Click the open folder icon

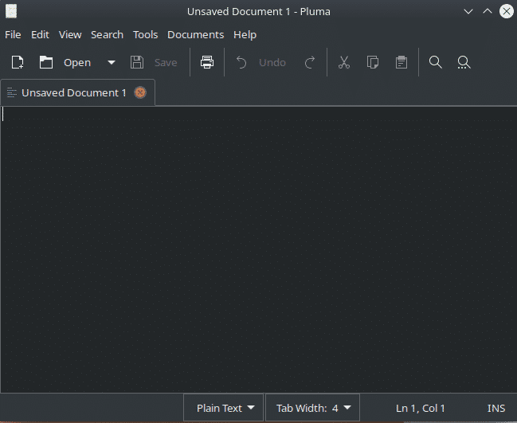46,62
